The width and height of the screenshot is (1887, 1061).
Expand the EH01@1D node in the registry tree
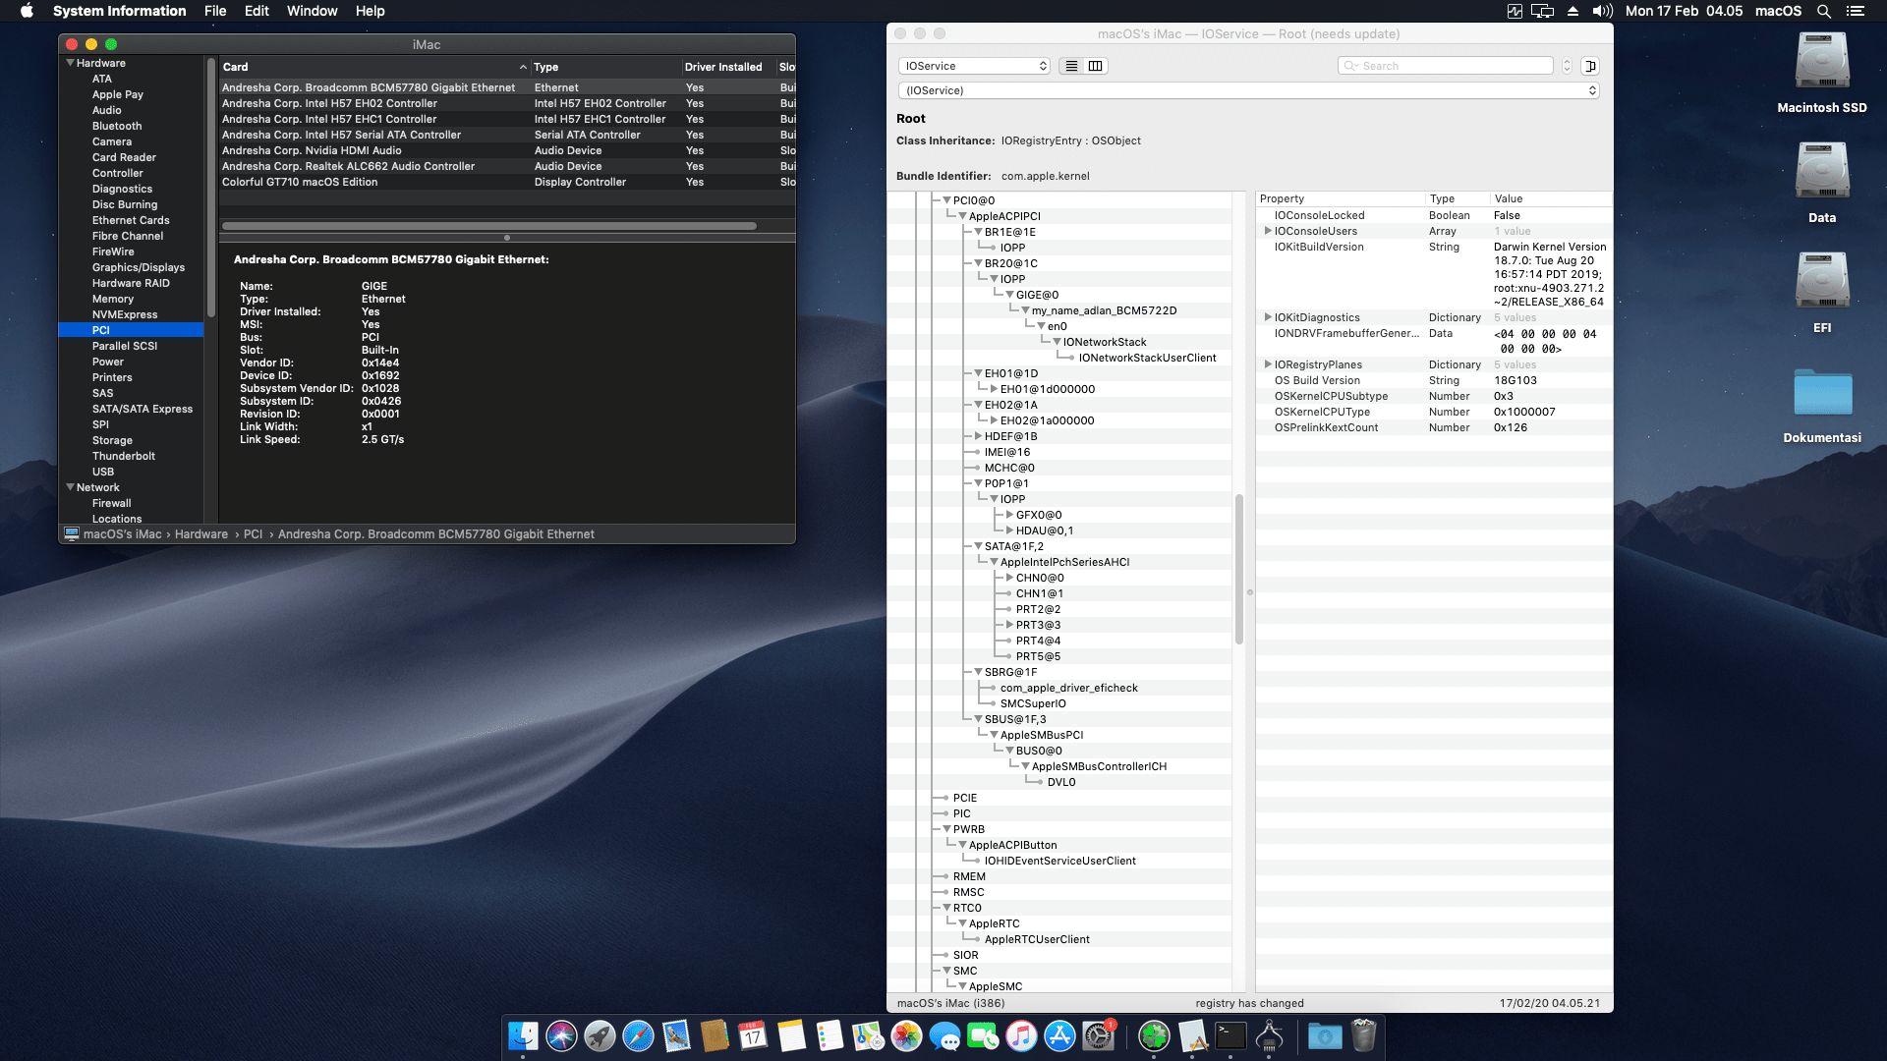pos(981,373)
